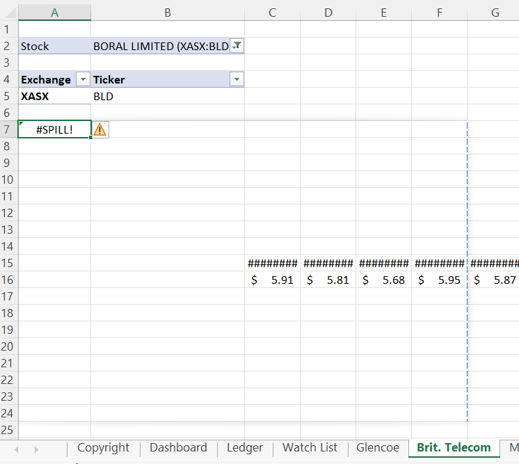Select the ######## cell in column C

tap(273, 263)
